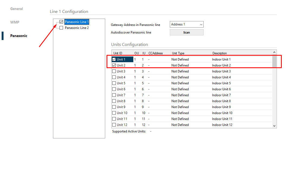
Task: Uncheck the Panasonic Line 1 checkbox
Action: (61, 22)
